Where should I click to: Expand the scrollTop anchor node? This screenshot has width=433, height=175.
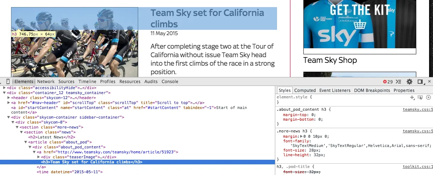pyautogui.click(x=9, y=103)
